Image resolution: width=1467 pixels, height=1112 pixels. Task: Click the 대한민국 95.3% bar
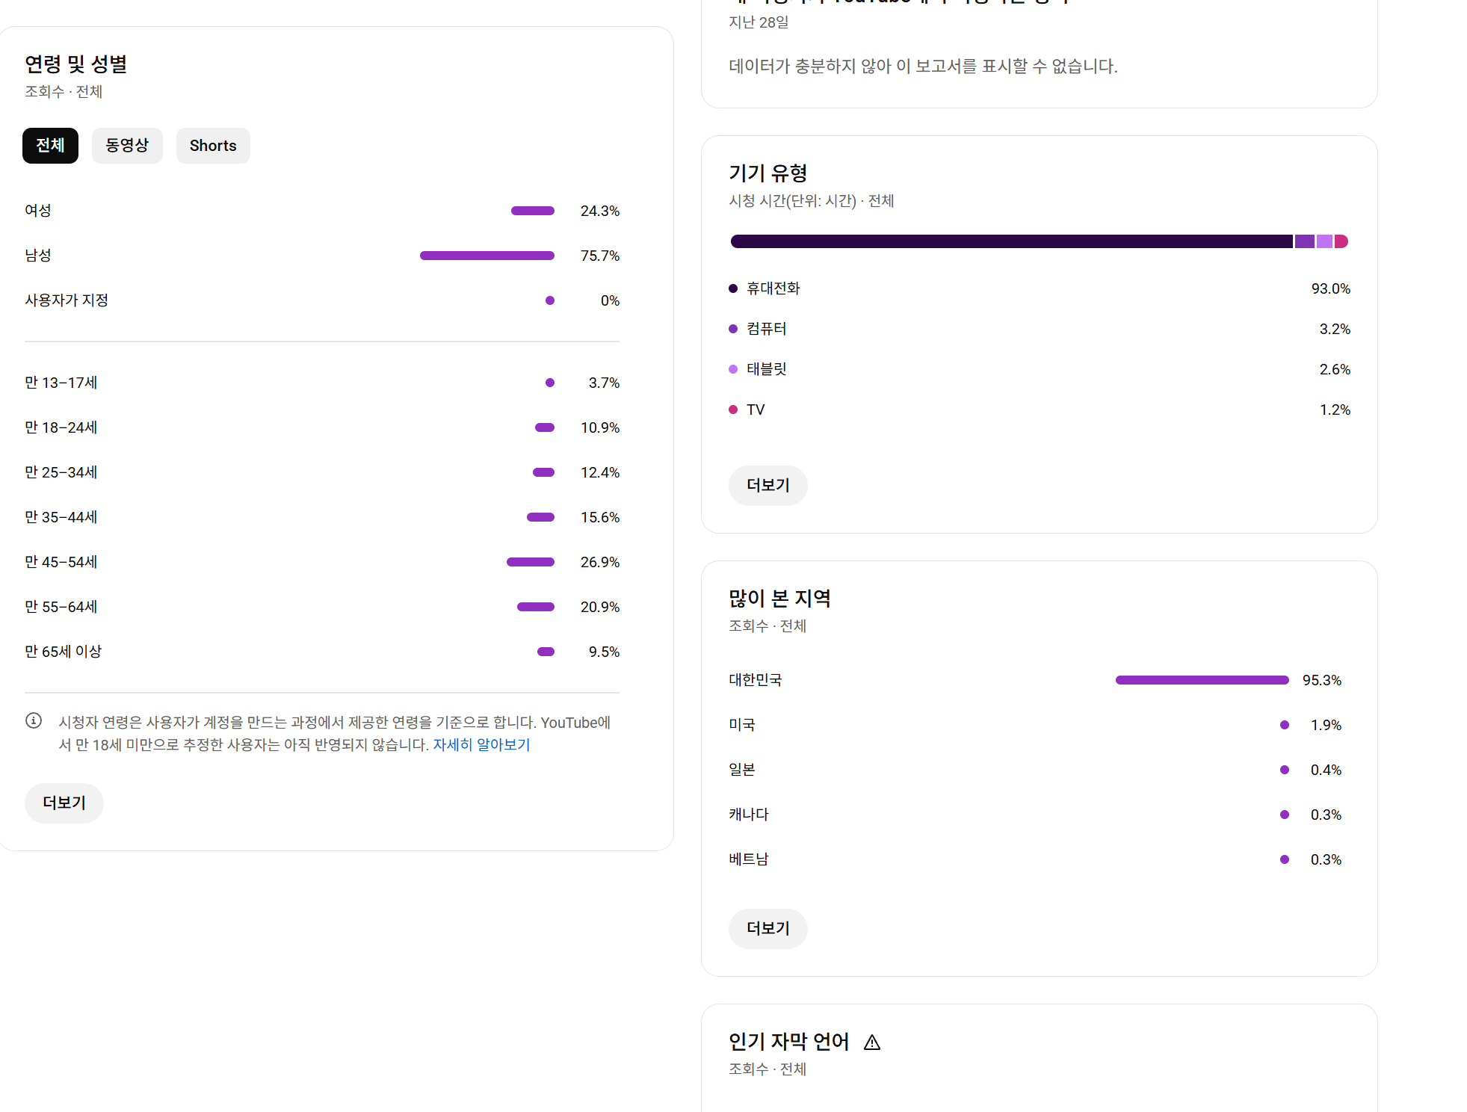pos(1202,680)
